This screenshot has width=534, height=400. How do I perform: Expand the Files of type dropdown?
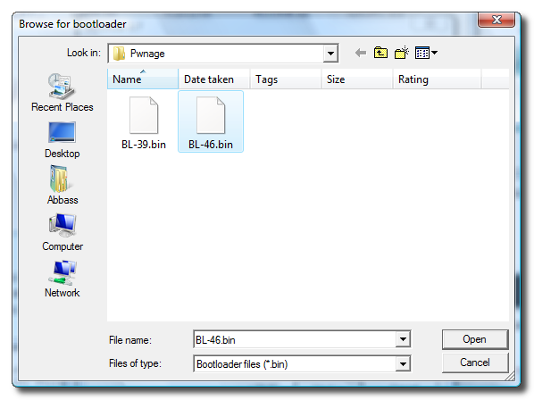[403, 364]
